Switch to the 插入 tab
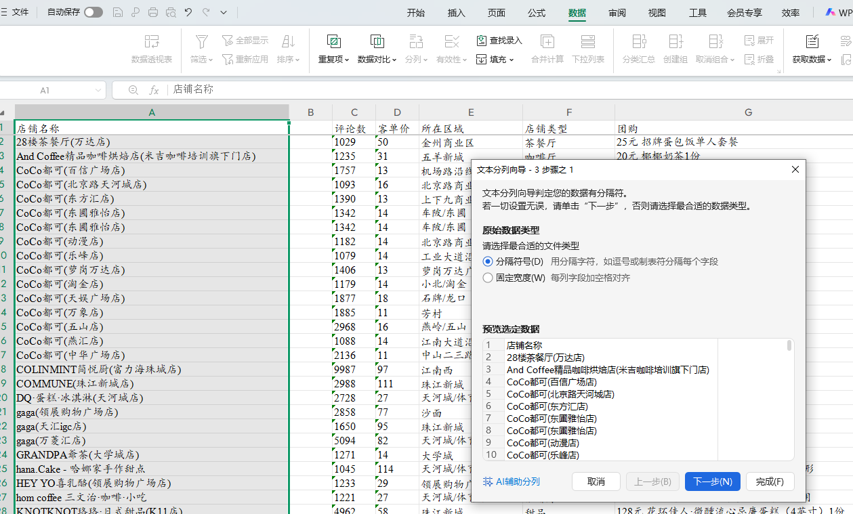Screen dimensions: 853x514 (457, 13)
